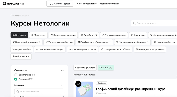
Task: Check the Бесплатное checkbox
Action: pyautogui.click(x=16, y=75)
